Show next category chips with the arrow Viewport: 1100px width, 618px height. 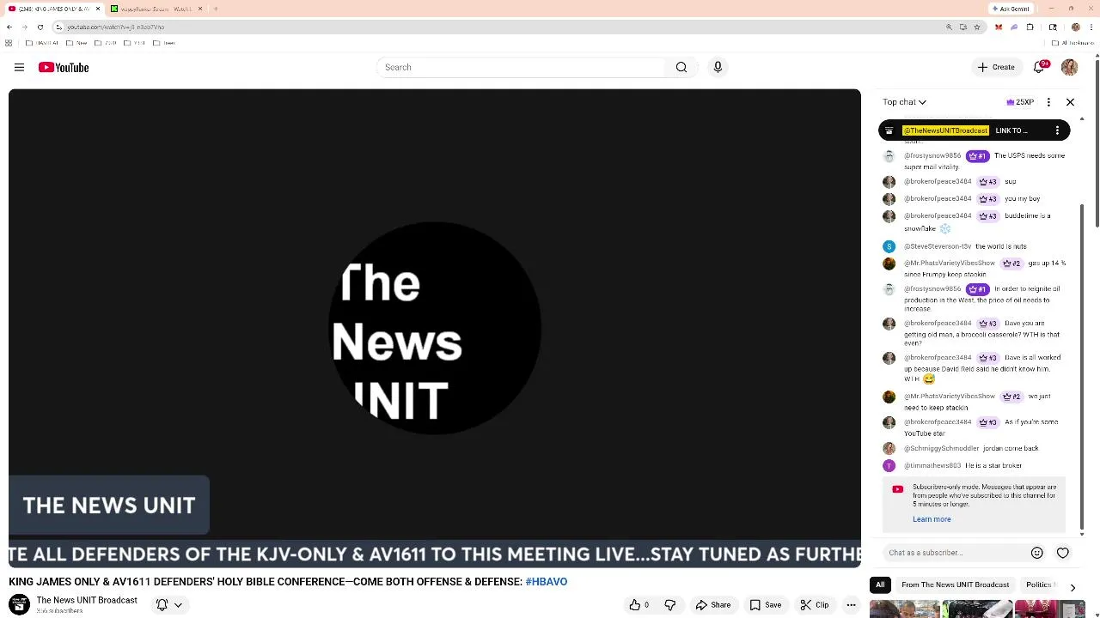1072,587
